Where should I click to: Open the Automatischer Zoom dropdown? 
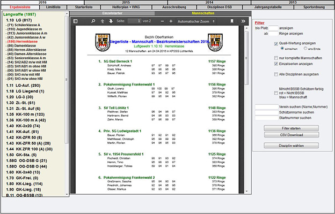click(x=196, y=21)
